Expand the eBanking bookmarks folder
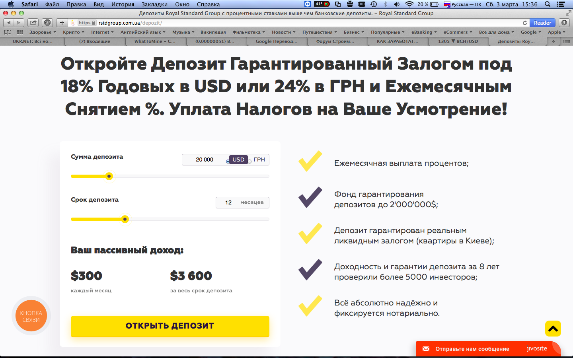 pyautogui.click(x=424, y=32)
